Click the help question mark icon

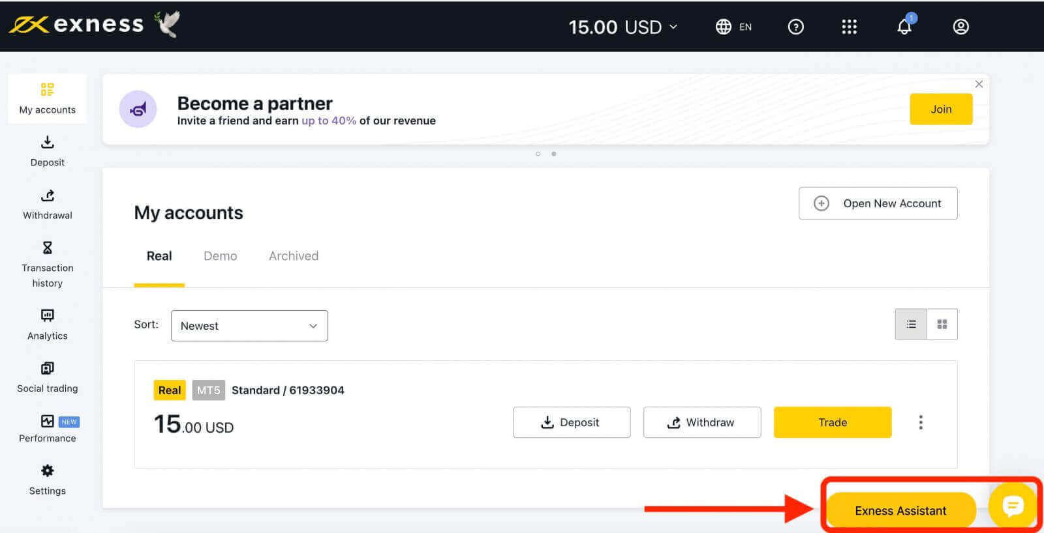pos(795,27)
